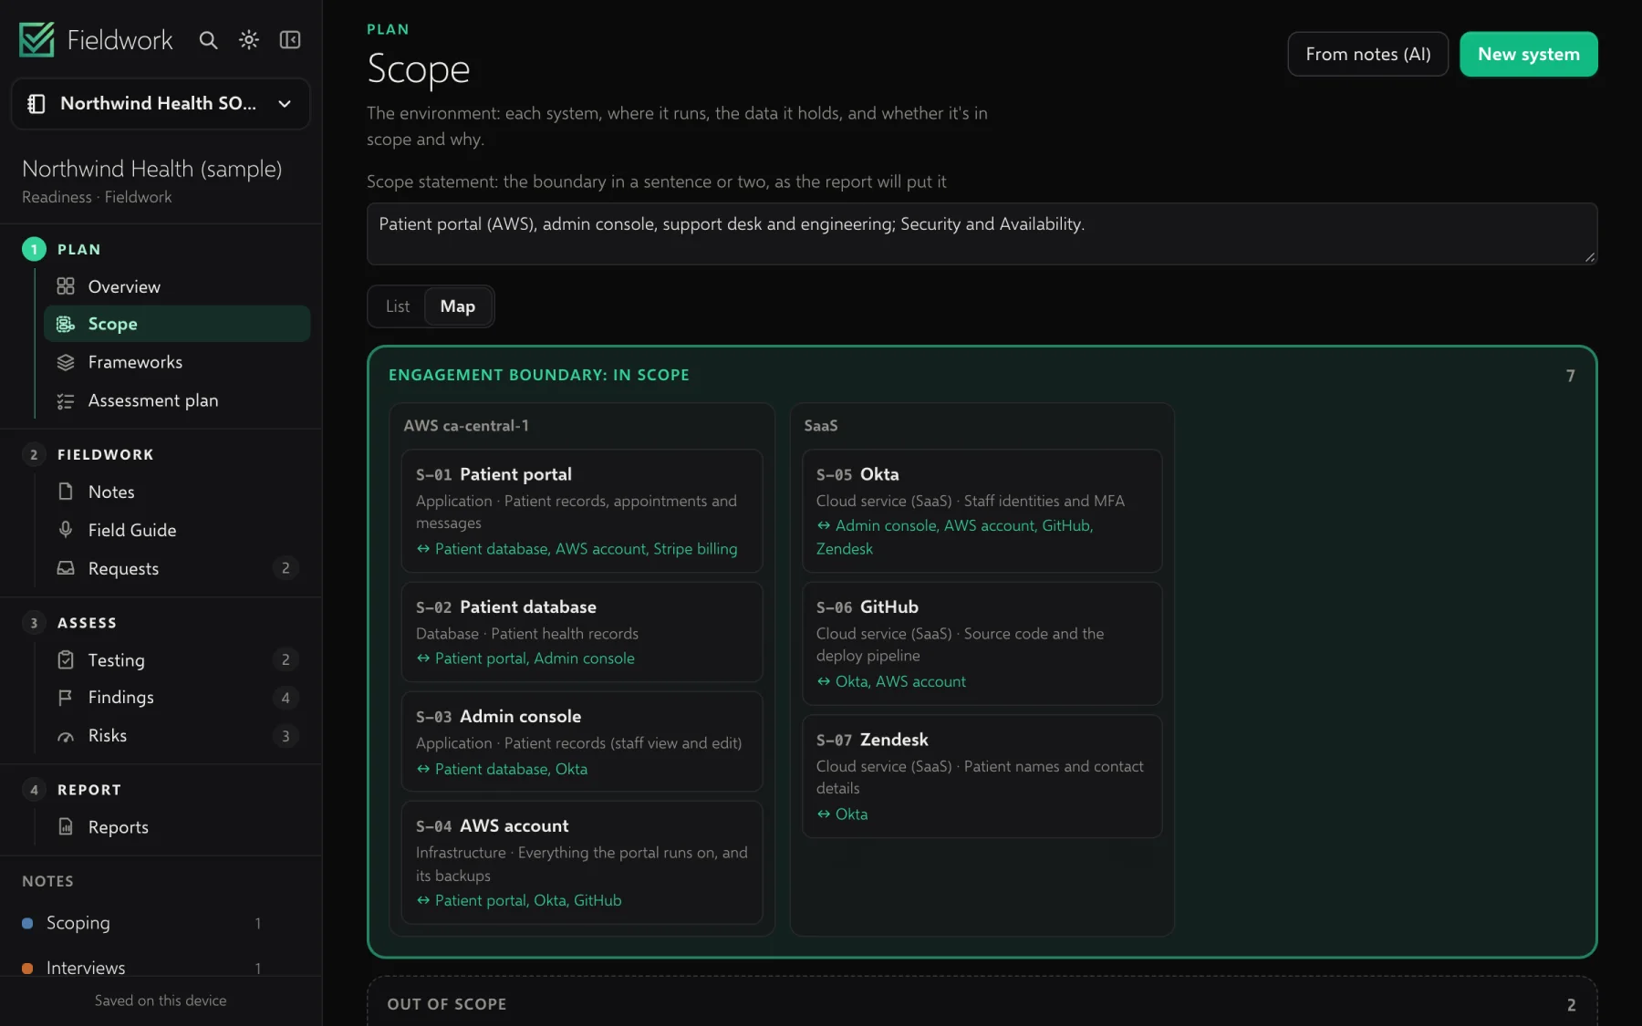Viewport: 1642px width, 1026px height.
Task: Select Assess step 3 header
Action: coord(70,623)
